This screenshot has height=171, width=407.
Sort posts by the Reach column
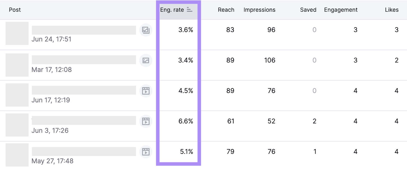point(226,10)
